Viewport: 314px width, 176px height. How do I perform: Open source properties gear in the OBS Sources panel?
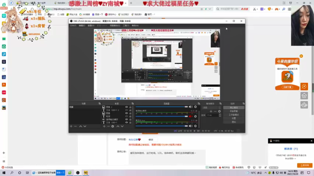[x=113, y=126]
